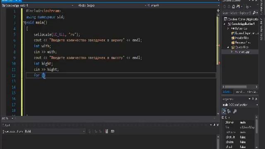265x149 pixels.
Task: Click the 'int with;' line of code
Action: coord(42,46)
